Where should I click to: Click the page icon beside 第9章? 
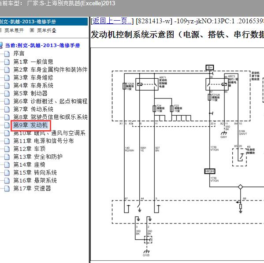pos(7,125)
